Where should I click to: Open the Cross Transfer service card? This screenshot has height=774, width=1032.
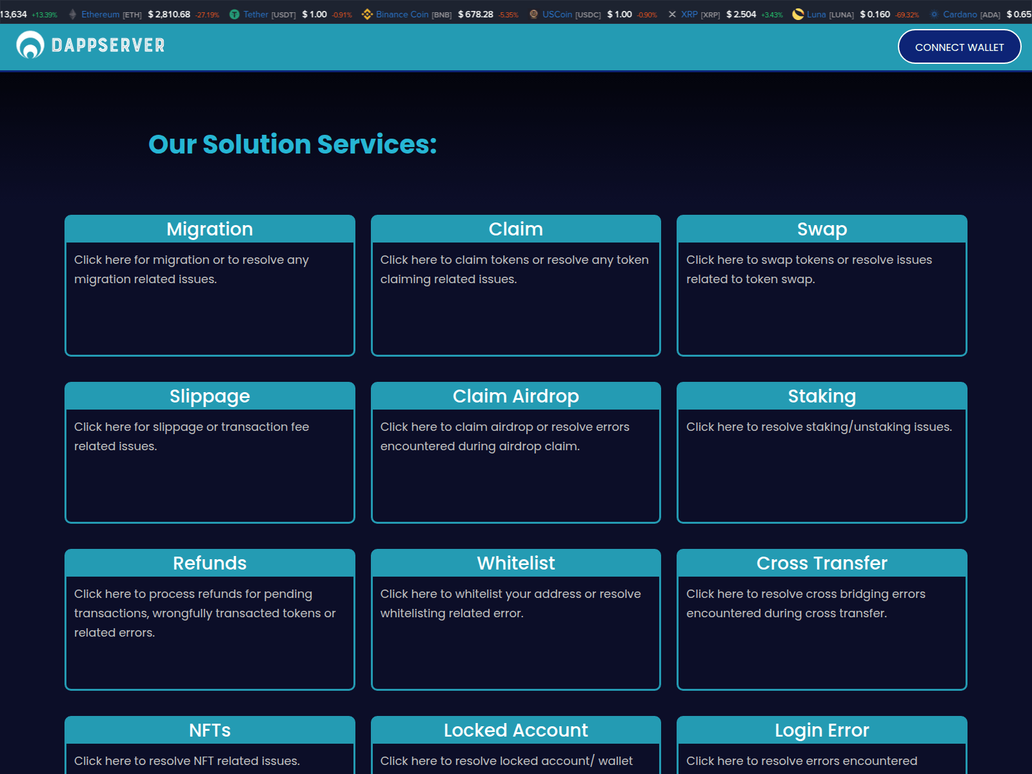[822, 619]
